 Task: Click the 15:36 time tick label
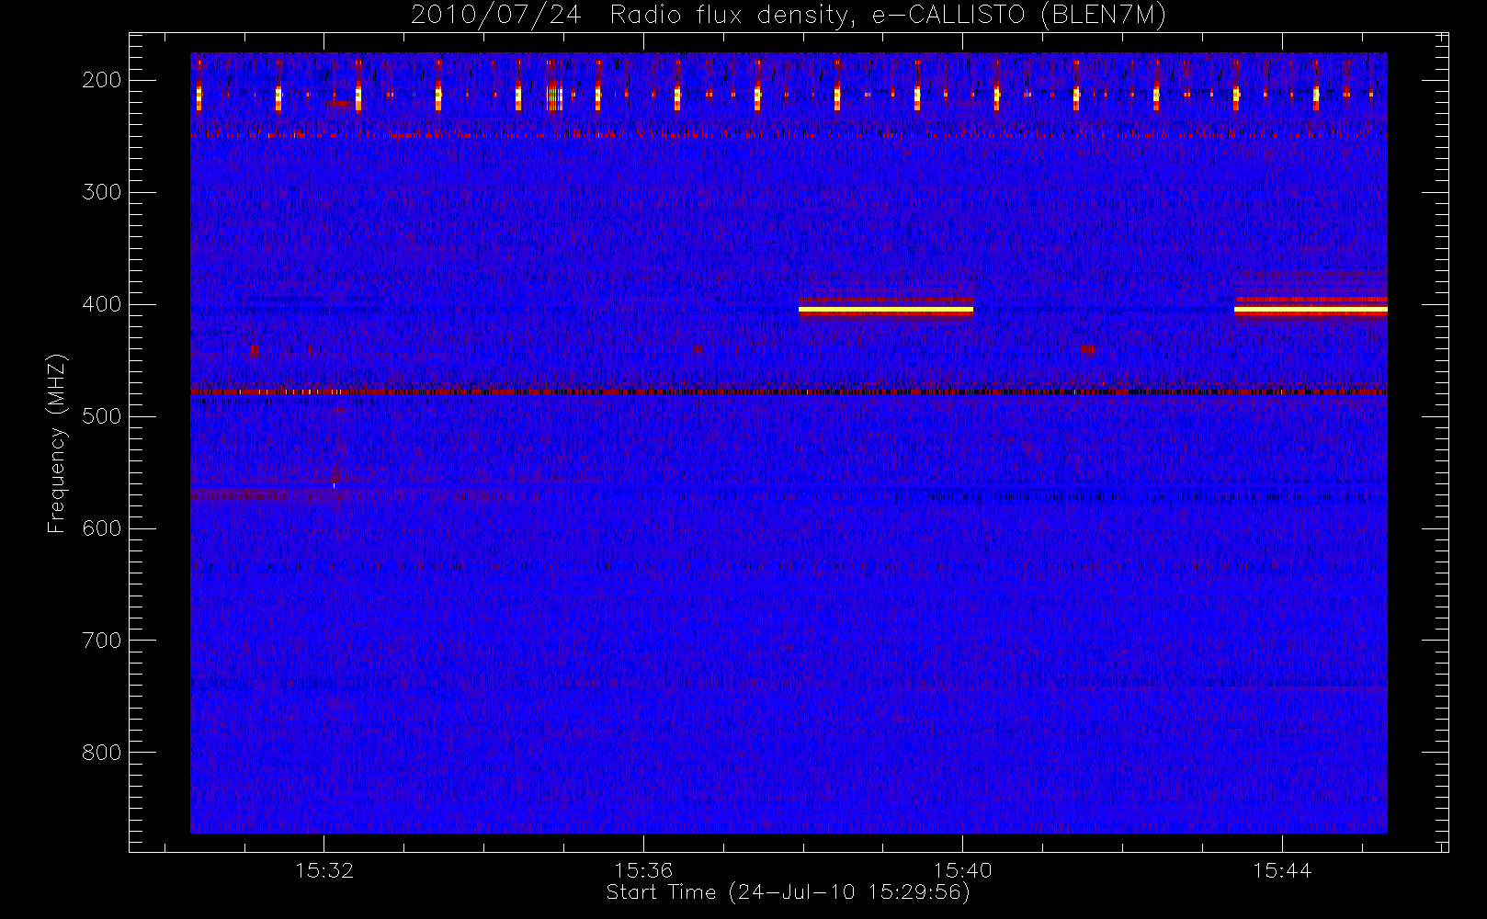[643, 870]
